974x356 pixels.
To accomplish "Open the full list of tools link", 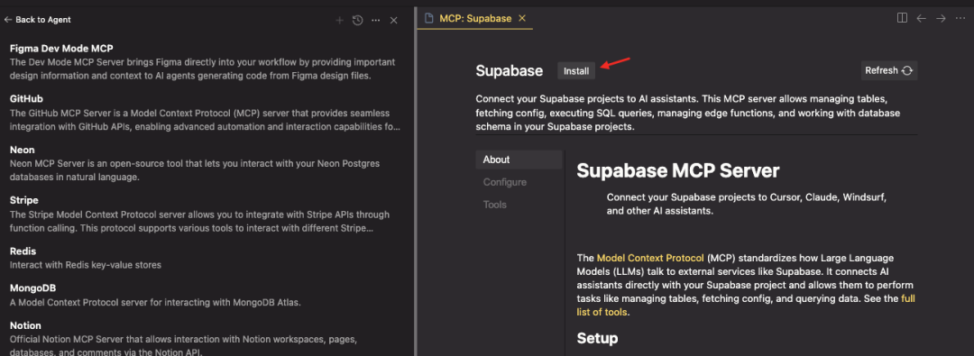I will 746,305.
